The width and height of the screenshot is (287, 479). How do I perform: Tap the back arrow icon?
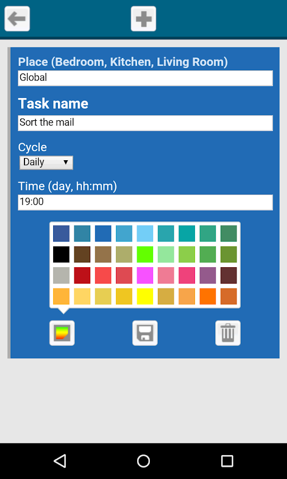click(x=17, y=19)
